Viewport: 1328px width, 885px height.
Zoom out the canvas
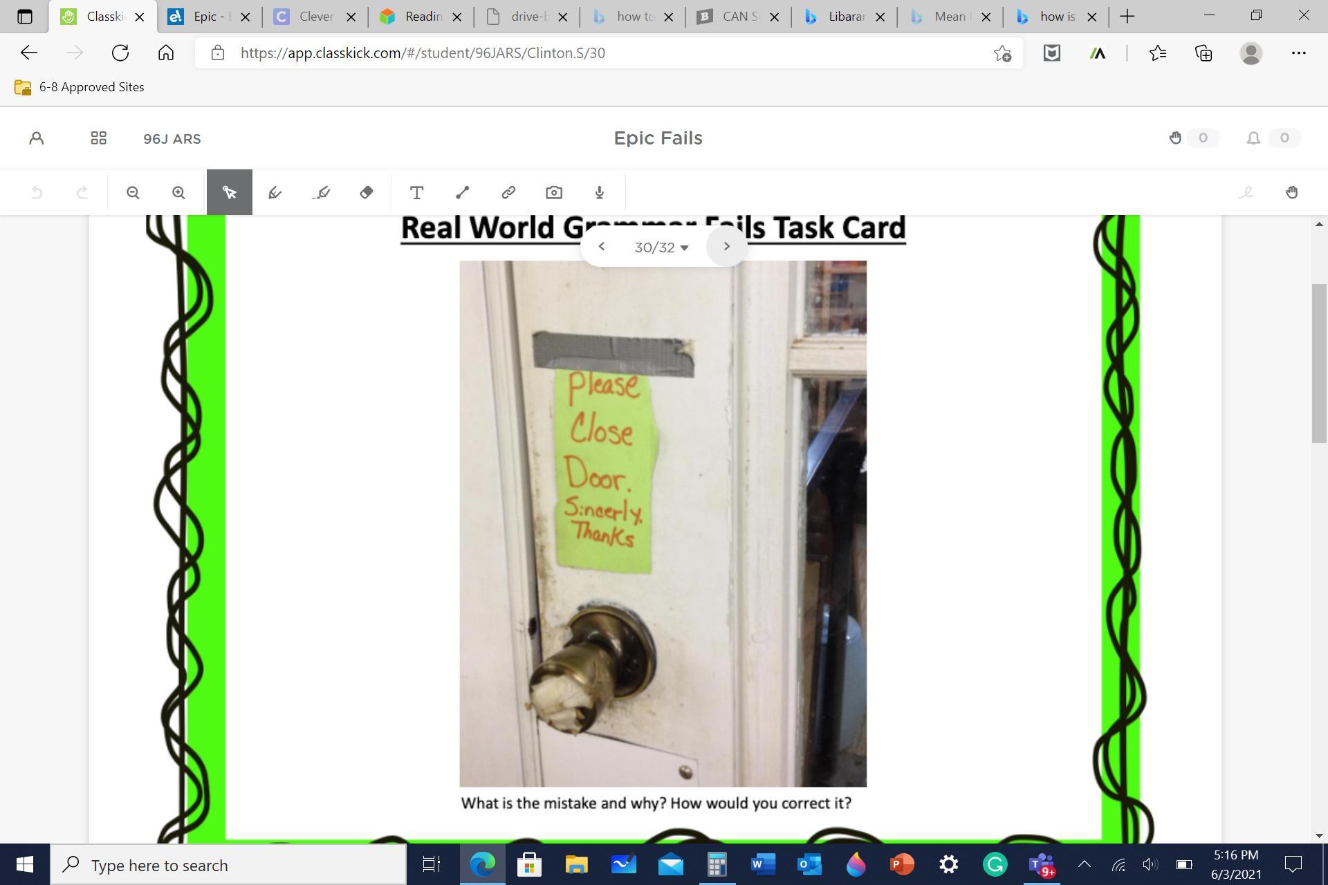133,192
